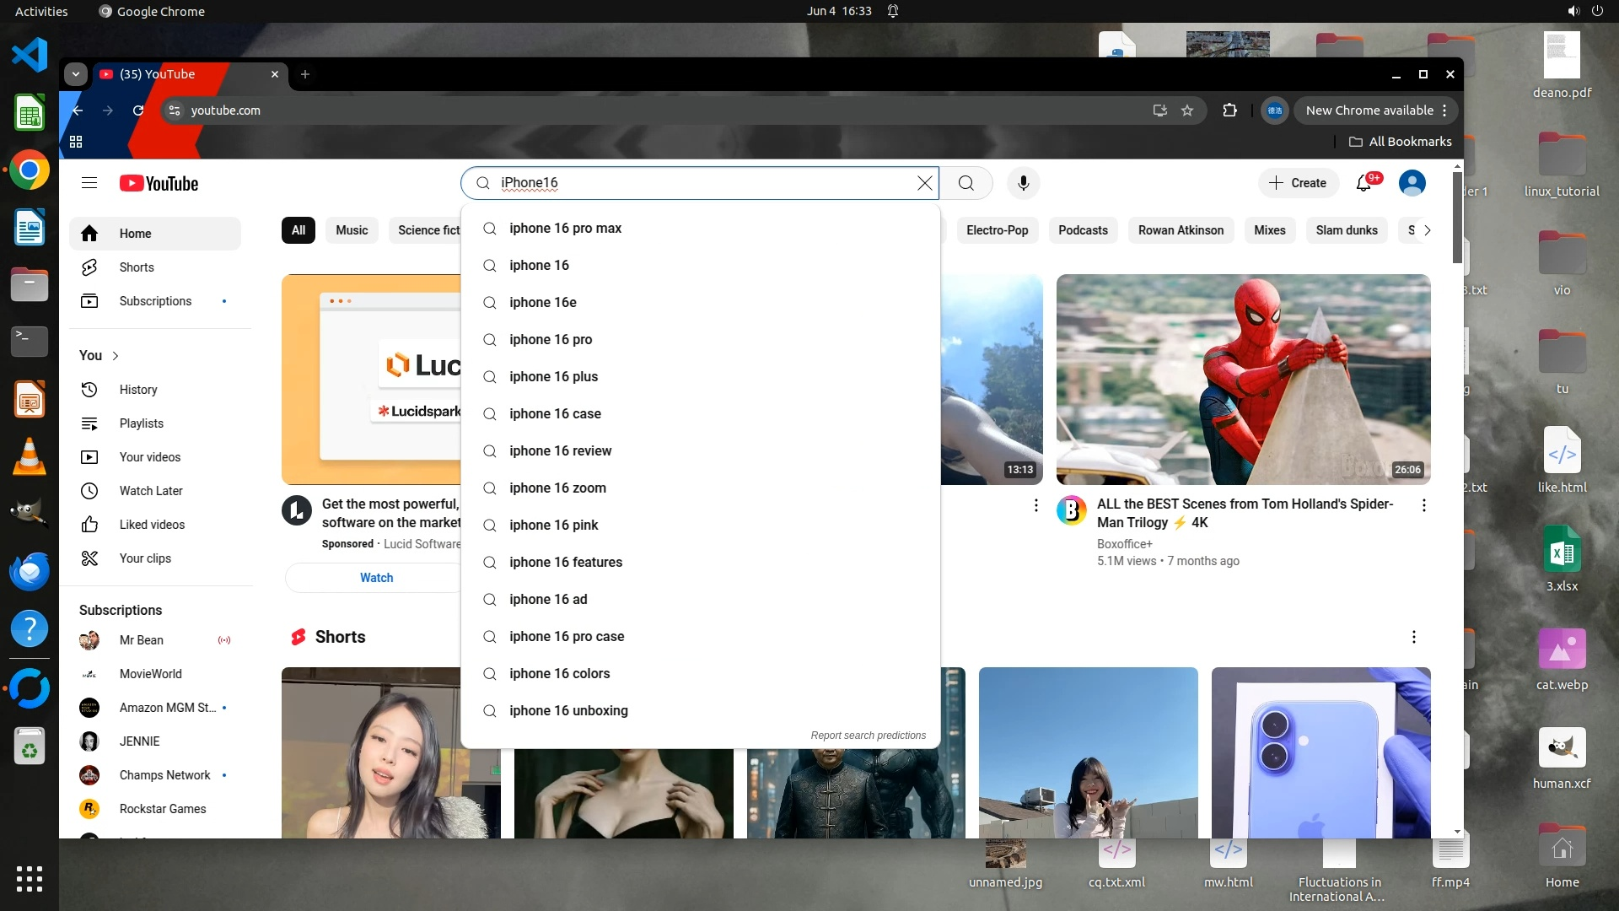Open the Chrome extensions puzzle icon
The width and height of the screenshot is (1619, 911).
(x=1229, y=111)
